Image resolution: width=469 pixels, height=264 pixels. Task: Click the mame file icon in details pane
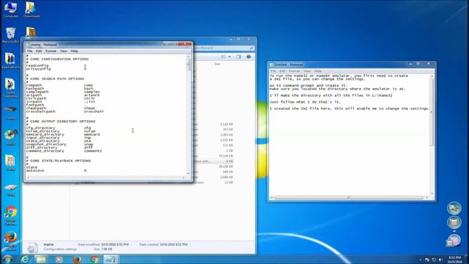pos(32,247)
